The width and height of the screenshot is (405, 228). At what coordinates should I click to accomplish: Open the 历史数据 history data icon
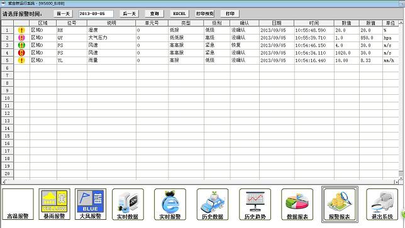coord(213,204)
